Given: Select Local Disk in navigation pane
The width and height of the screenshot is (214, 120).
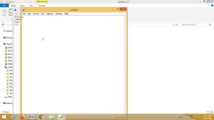Looking at the screenshot, I should pyautogui.click(x=9, y=67).
